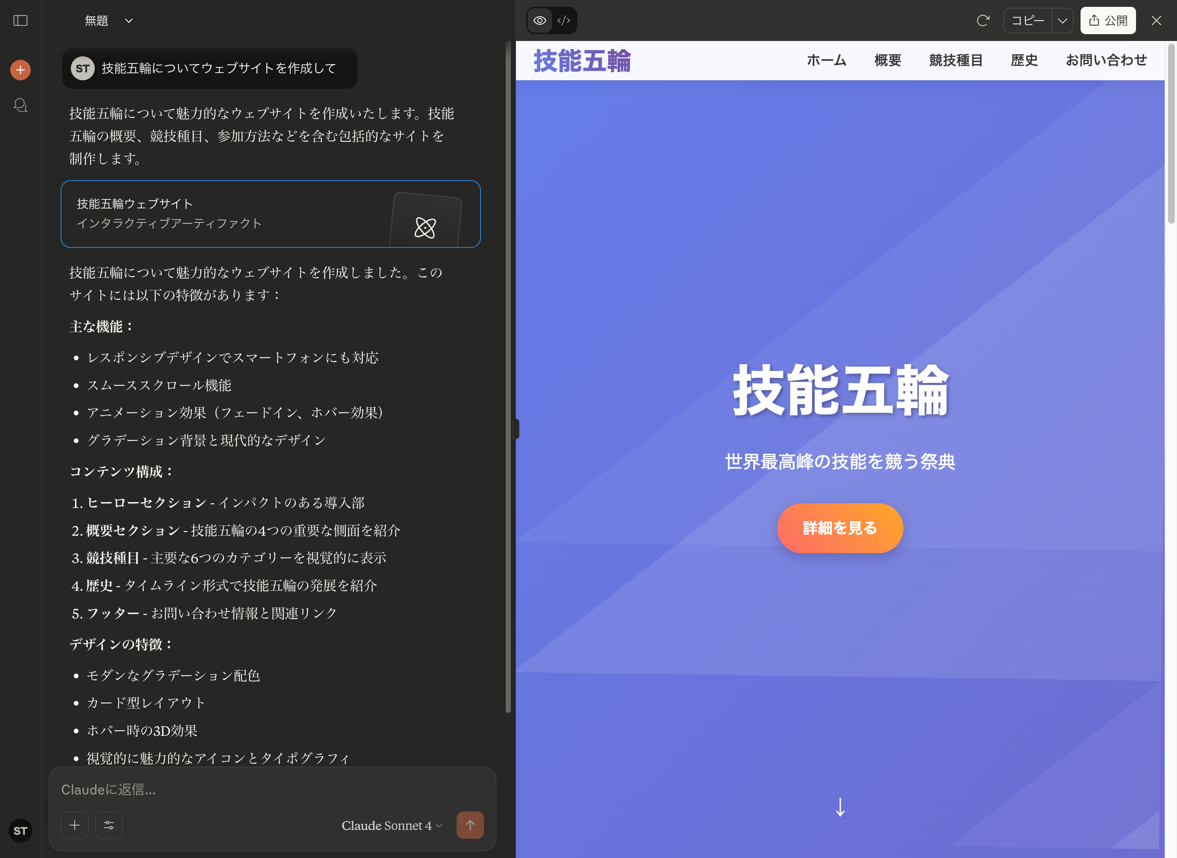This screenshot has height=858, width=1177.
Task: Click the 概要セクション list item
Action: point(236,530)
